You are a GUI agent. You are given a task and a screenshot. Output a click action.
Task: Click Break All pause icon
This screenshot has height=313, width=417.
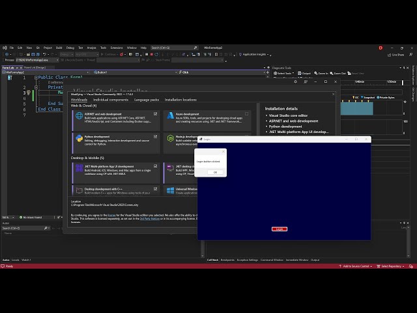[147, 54]
